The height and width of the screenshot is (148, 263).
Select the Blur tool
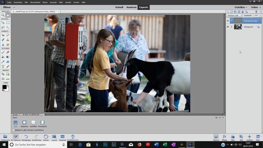[x=3, y=44]
